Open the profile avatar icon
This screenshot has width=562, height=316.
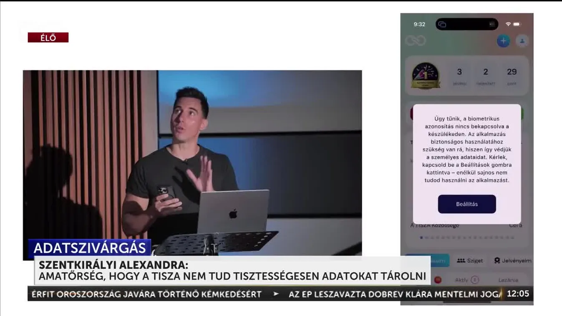pos(522,41)
